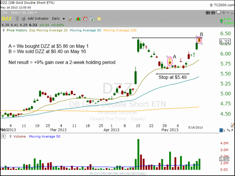Click the 6.41 high price value
Viewport: 235px width, 176px height.
pyautogui.click(x=14, y=25)
